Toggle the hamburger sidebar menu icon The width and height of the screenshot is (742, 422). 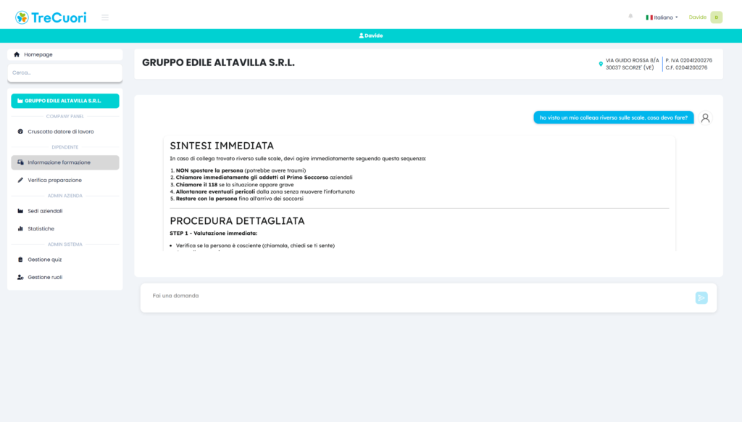(x=105, y=17)
